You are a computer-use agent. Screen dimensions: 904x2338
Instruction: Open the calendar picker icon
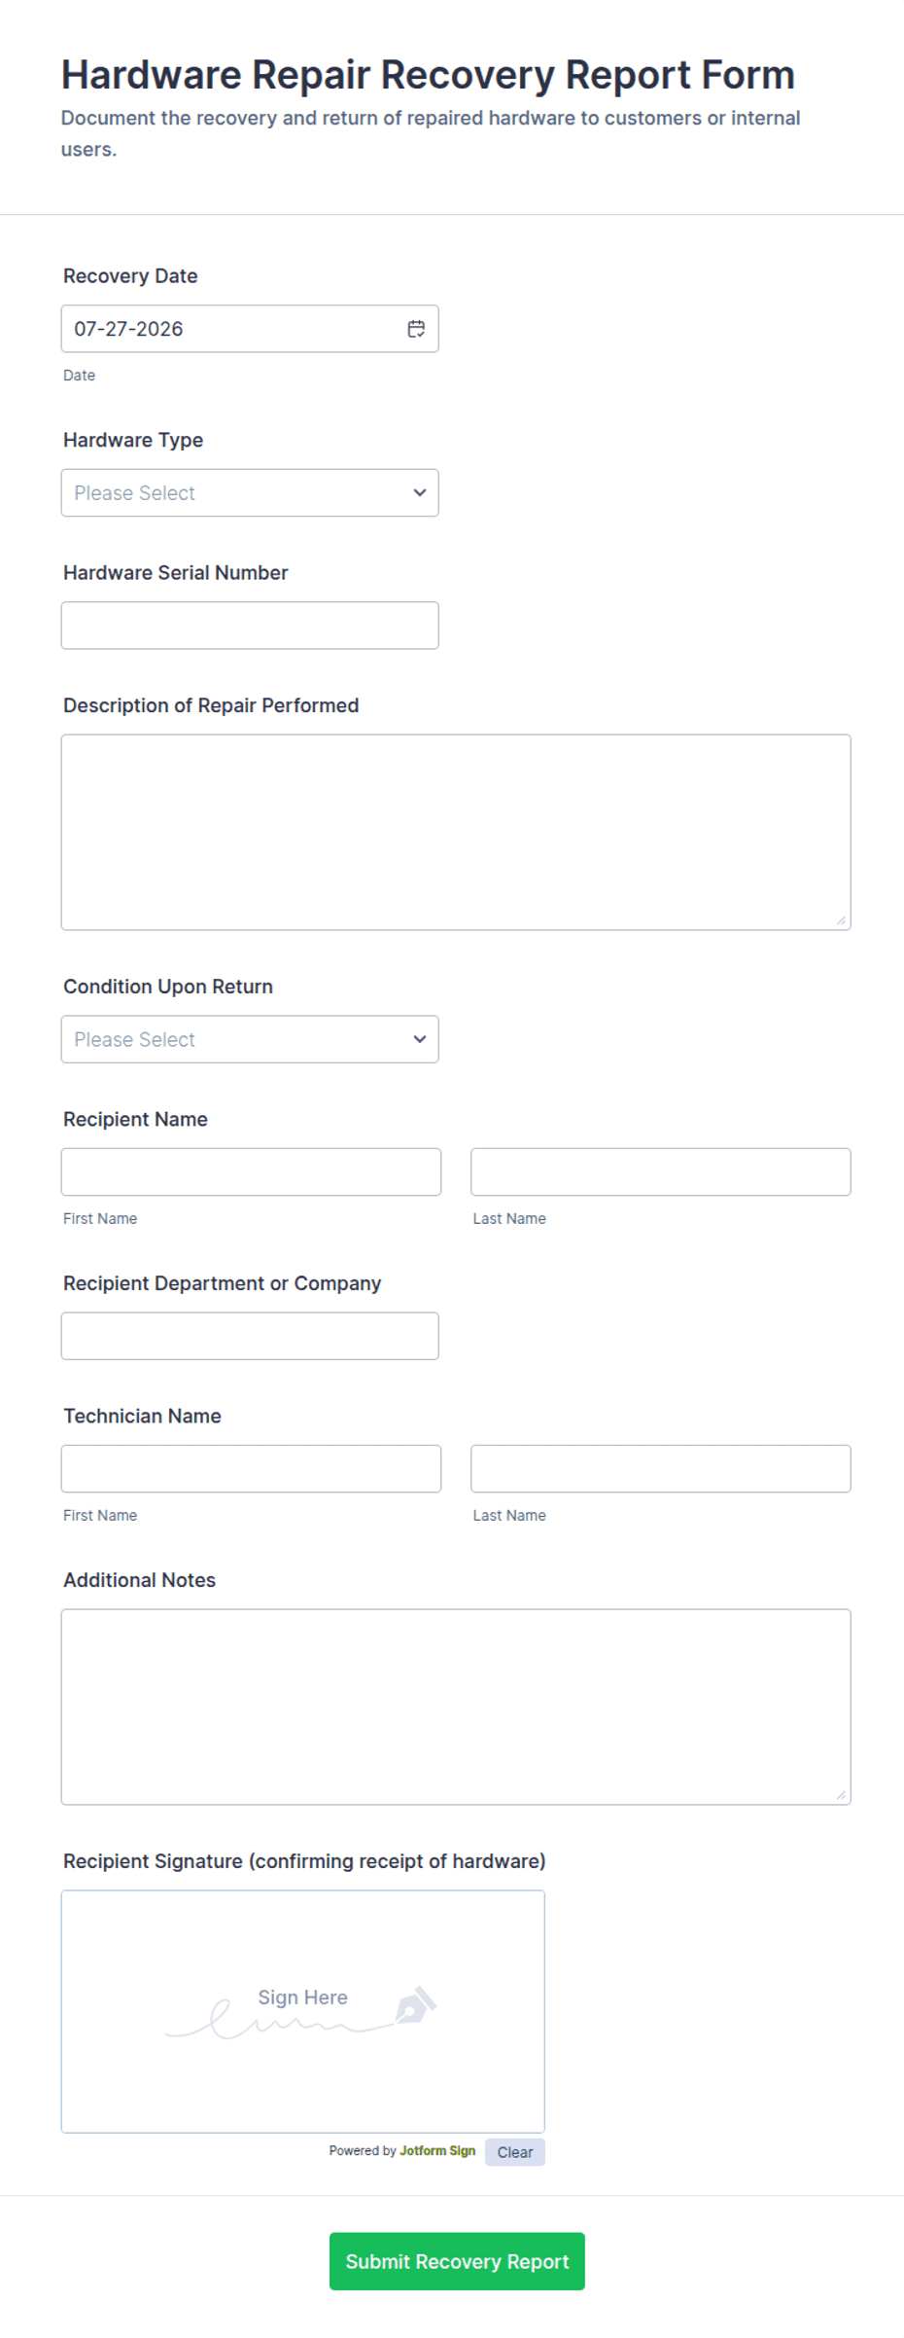click(x=416, y=329)
